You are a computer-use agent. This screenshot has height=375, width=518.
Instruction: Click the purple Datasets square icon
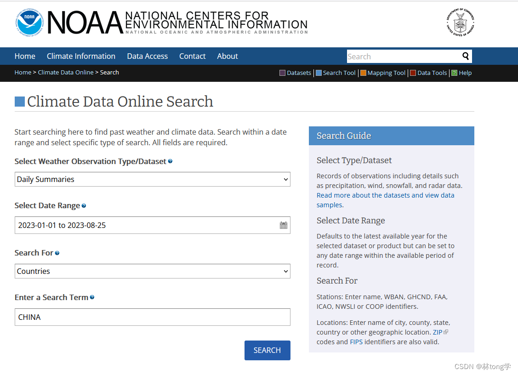click(x=283, y=73)
